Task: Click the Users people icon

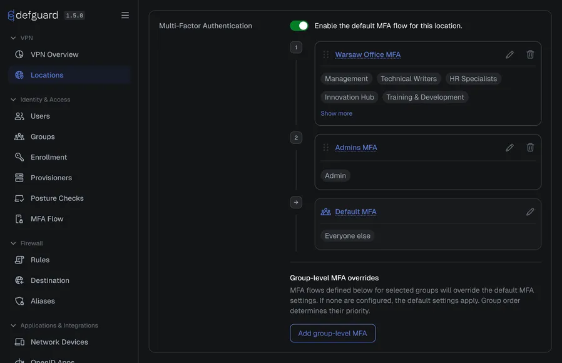Action: pos(19,116)
